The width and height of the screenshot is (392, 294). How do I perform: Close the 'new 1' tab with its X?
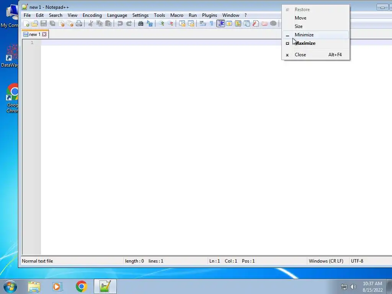[x=44, y=34]
